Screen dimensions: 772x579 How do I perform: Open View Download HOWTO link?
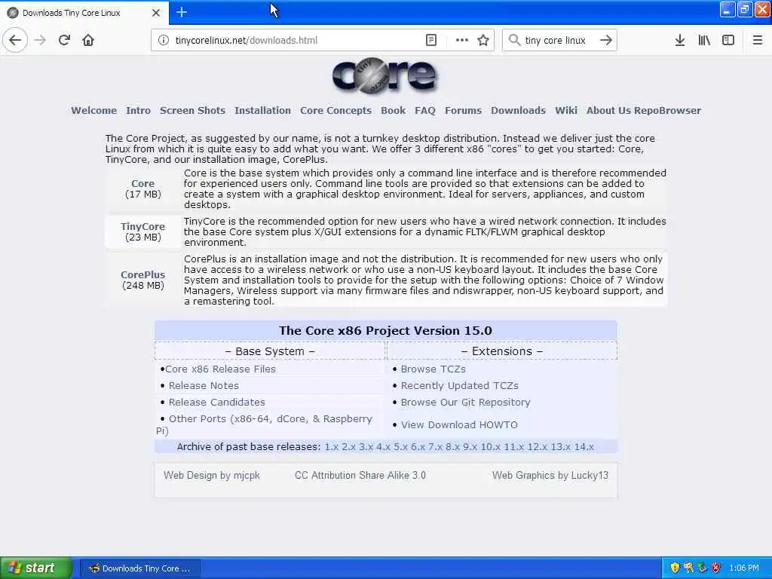tap(459, 425)
